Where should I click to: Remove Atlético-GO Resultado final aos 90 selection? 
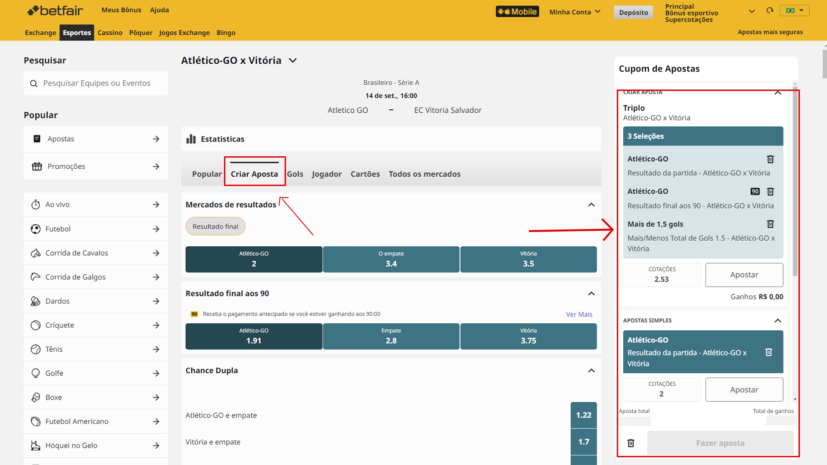click(x=771, y=192)
